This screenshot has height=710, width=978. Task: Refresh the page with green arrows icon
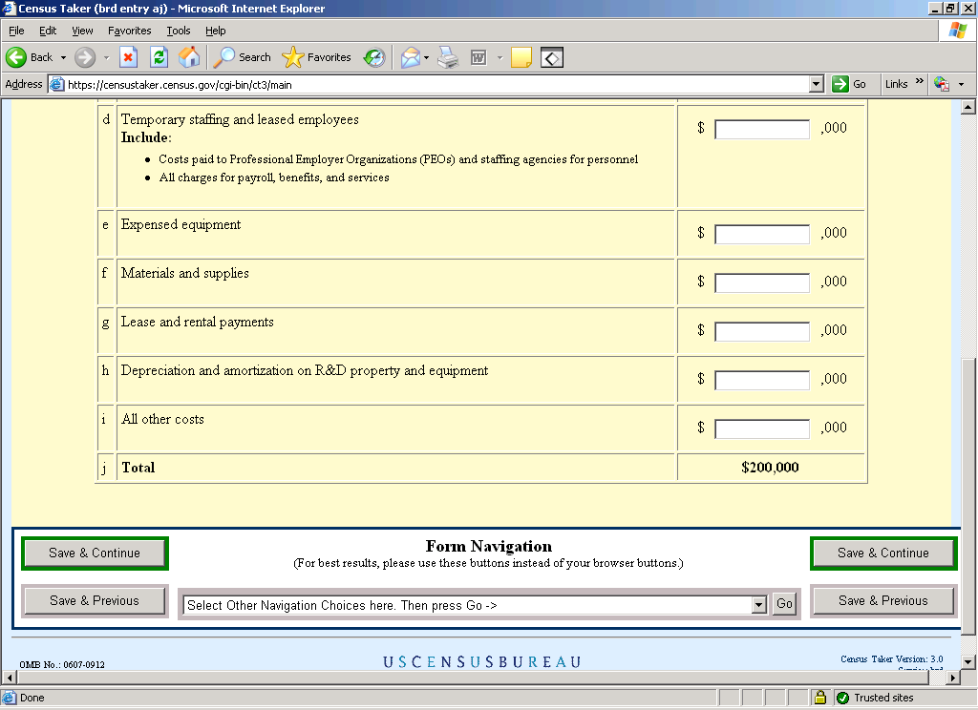[159, 57]
